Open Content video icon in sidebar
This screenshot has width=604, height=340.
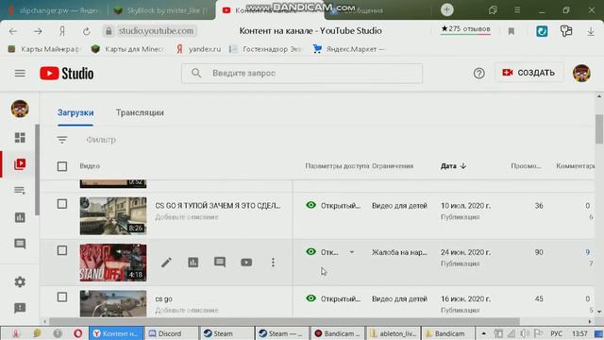[x=20, y=164]
